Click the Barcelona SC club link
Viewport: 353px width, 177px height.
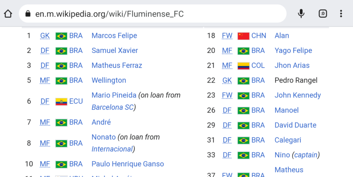coord(113,107)
